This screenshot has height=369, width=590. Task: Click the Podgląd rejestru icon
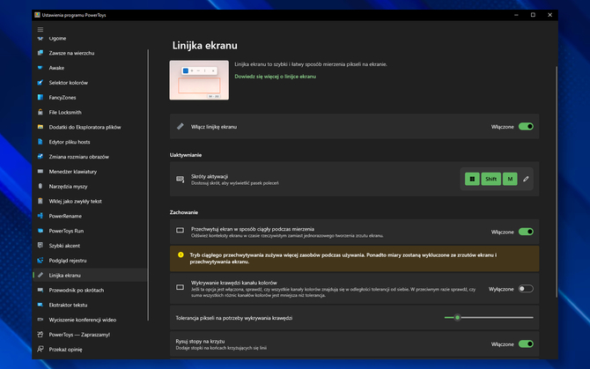click(41, 261)
